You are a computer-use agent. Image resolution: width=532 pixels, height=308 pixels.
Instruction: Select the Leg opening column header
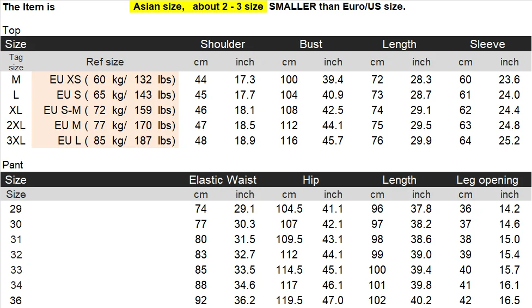point(487,180)
